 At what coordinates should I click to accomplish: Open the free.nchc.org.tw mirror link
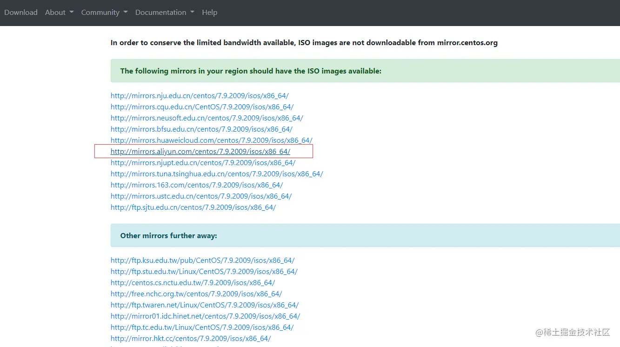click(x=196, y=294)
